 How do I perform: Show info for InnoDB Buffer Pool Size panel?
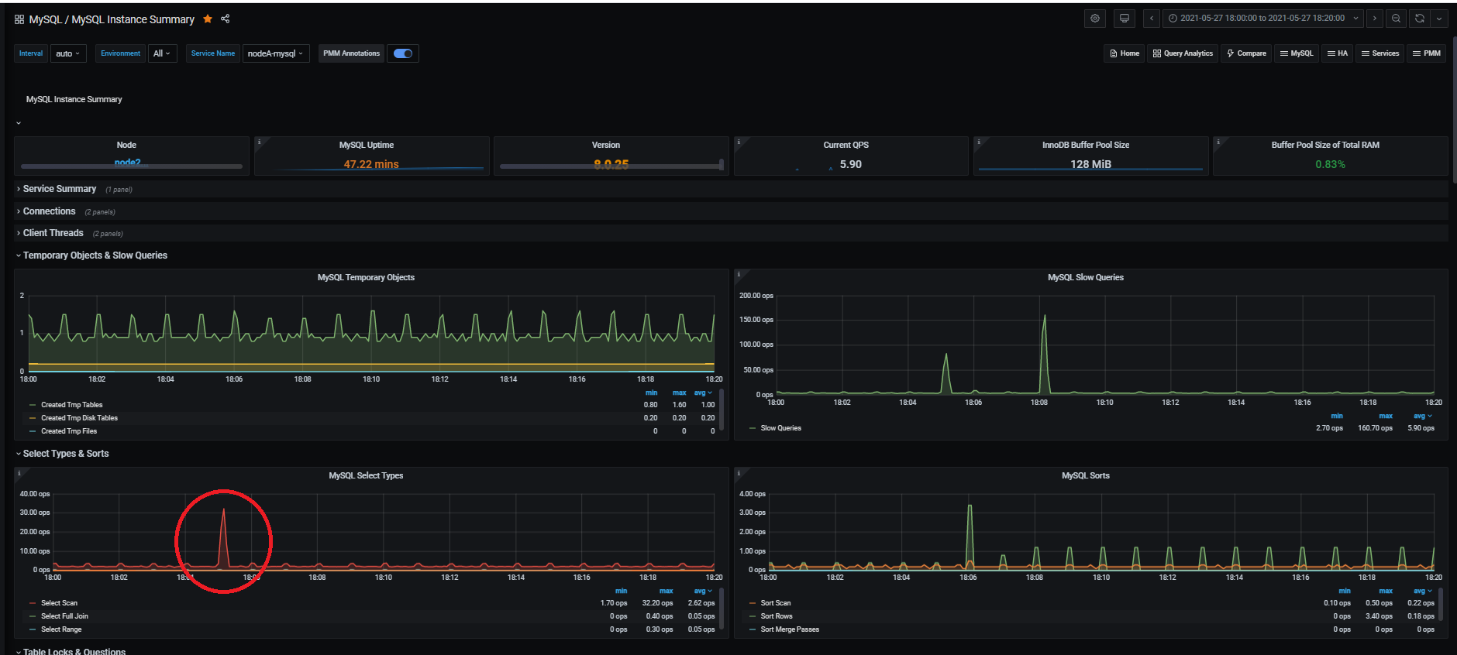coord(979,142)
